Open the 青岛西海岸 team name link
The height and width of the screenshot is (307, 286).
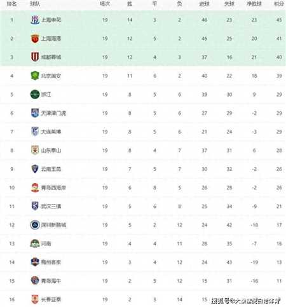tap(53, 188)
